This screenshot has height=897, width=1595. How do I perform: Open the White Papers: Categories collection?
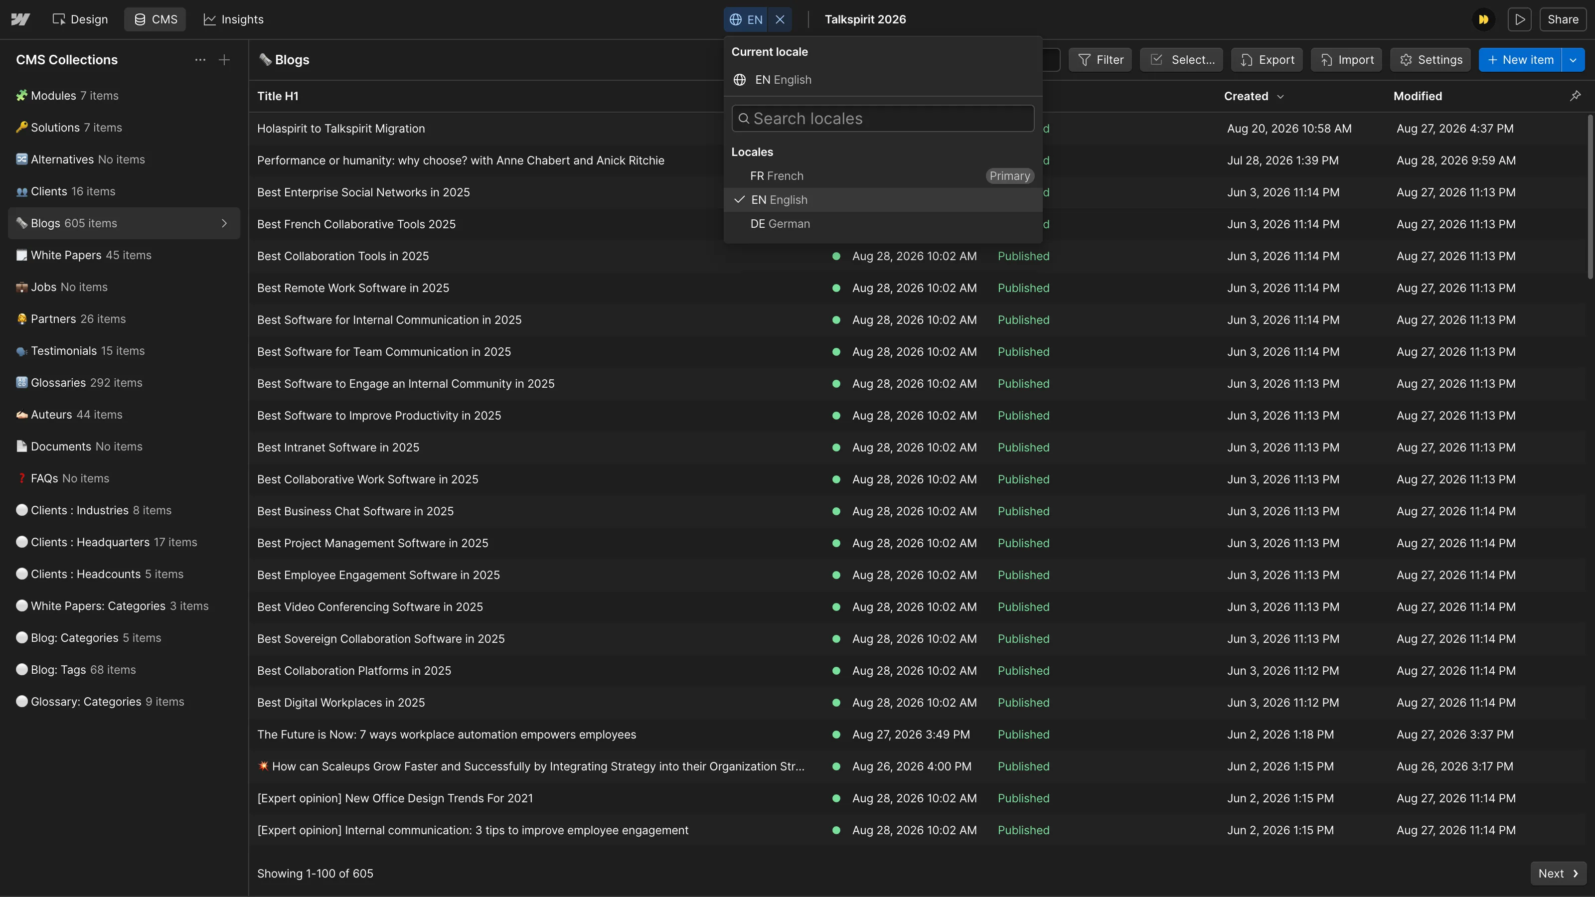tap(124, 605)
